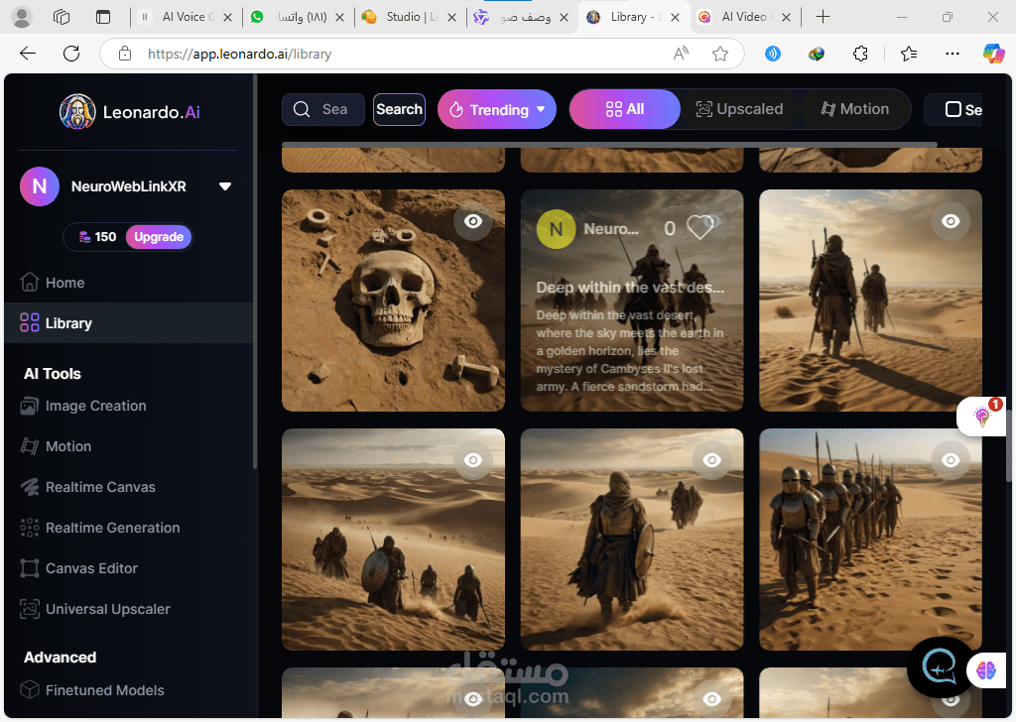The width and height of the screenshot is (1016, 722).
Task: Open the tab actions menu icon
Action: [103, 17]
